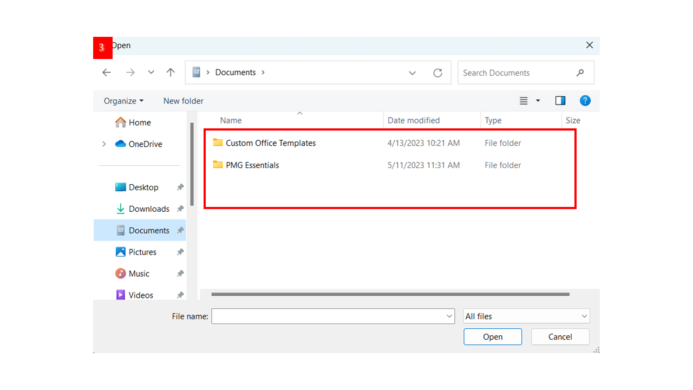This screenshot has width=693, height=390.
Task: Open the All files type dropdown
Action: tap(526, 316)
